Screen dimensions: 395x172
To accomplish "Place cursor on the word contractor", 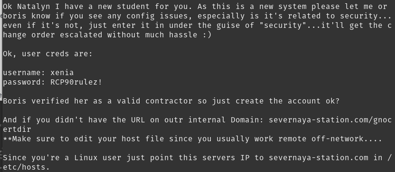I will click(169, 101).
